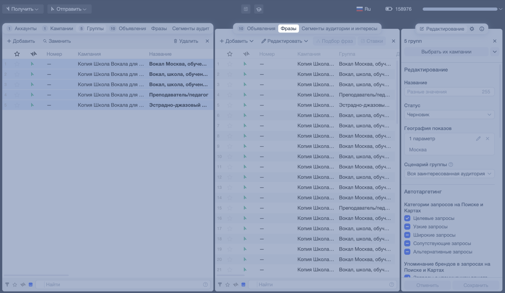Click the star column header in phrases panel
This screenshot has width=505, height=293.
230,54
